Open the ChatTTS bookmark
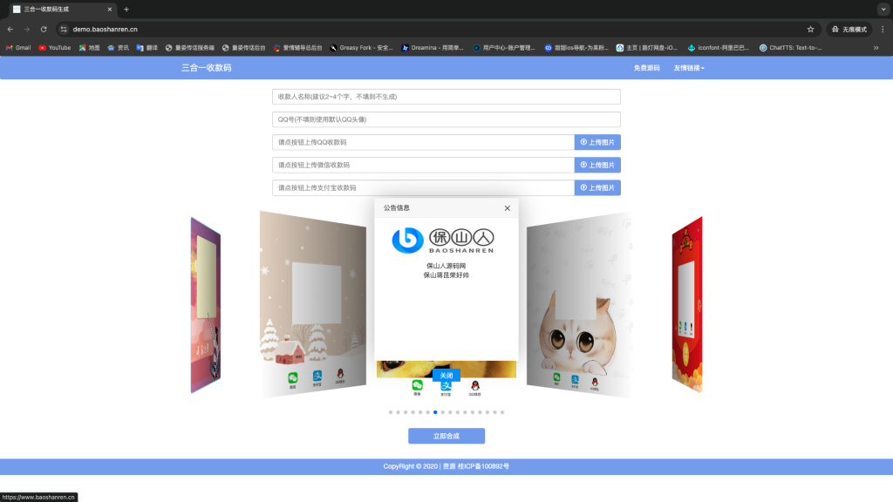Viewport: 893px width, 502px height. [790, 48]
